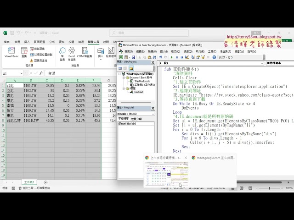Select cell E5 containing 0.00%

(78, 105)
